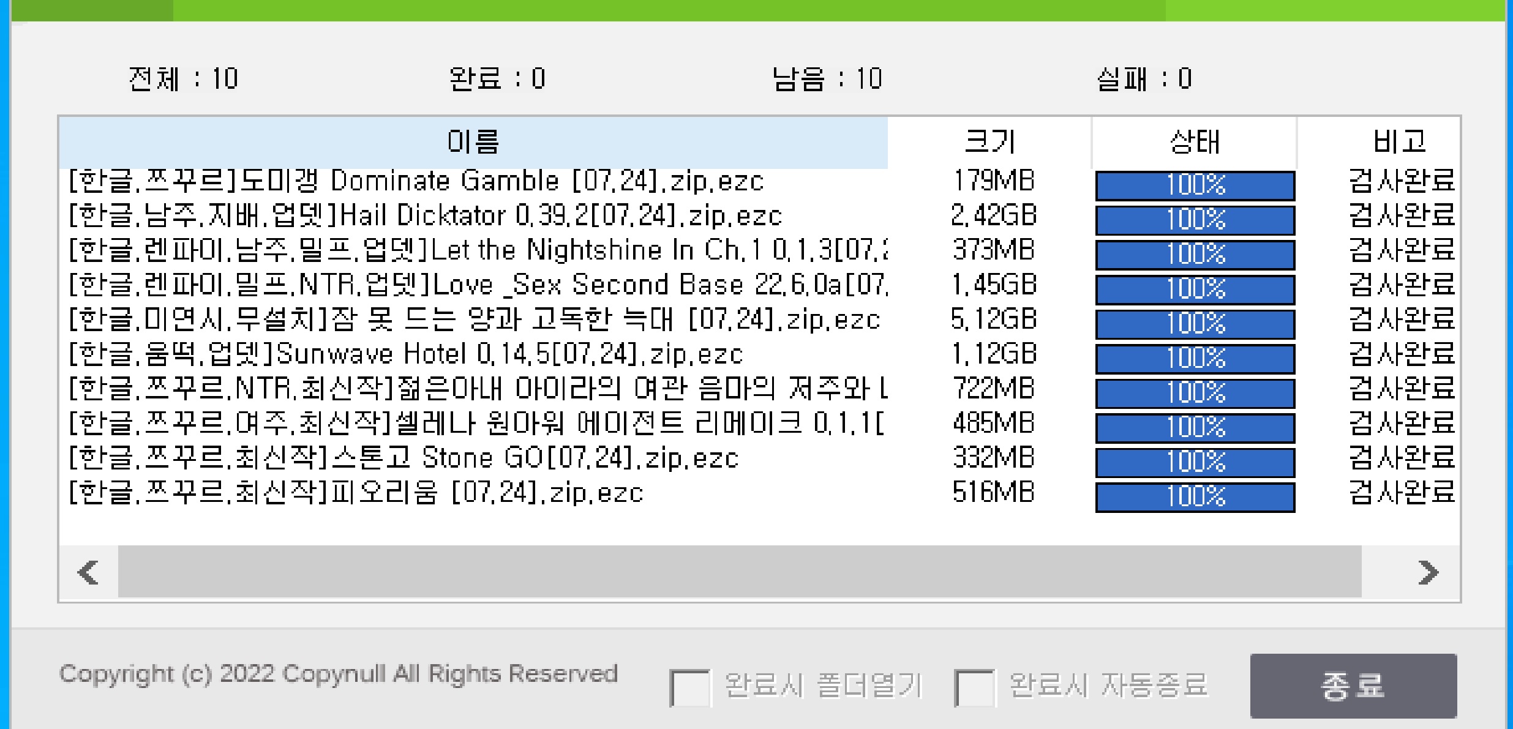Screen dimensions: 1513x729
Task: Select the Dominate Gamble file row
Action: pos(416,182)
